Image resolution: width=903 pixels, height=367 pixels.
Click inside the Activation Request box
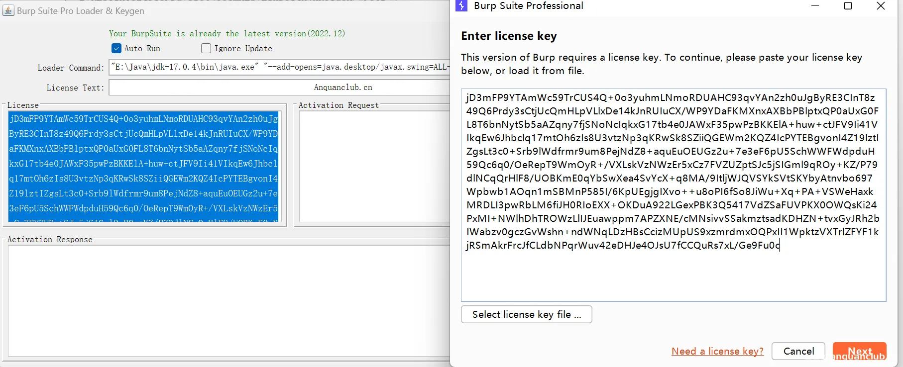pos(373,166)
